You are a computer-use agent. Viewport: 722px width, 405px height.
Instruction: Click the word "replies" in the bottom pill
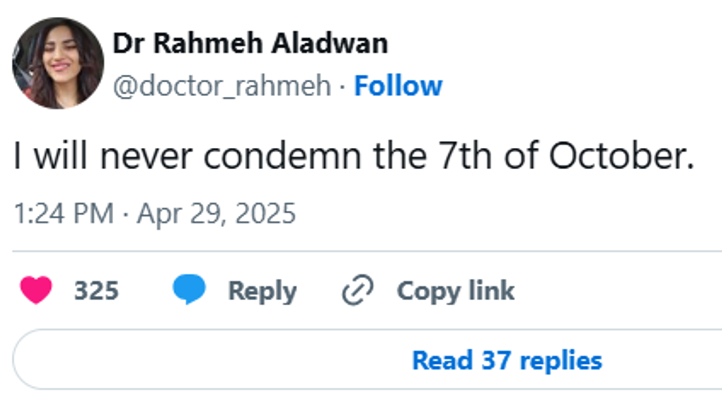[x=561, y=360]
